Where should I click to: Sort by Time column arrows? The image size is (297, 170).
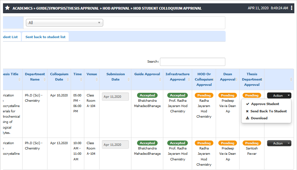point(81,80)
